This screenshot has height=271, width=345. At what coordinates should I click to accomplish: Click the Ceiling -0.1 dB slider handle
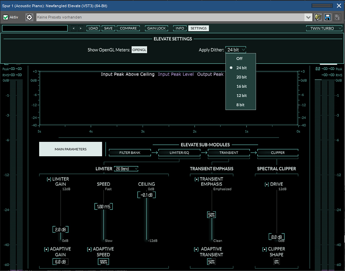tap(146, 195)
